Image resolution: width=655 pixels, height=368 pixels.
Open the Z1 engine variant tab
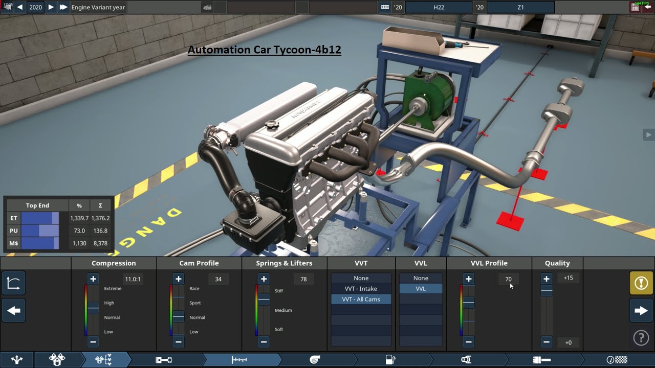(520, 7)
